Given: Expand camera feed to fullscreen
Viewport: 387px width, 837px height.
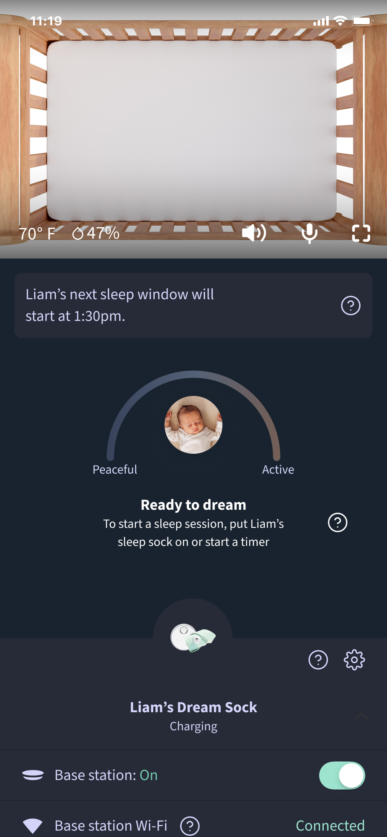Looking at the screenshot, I should click(x=361, y=234).
